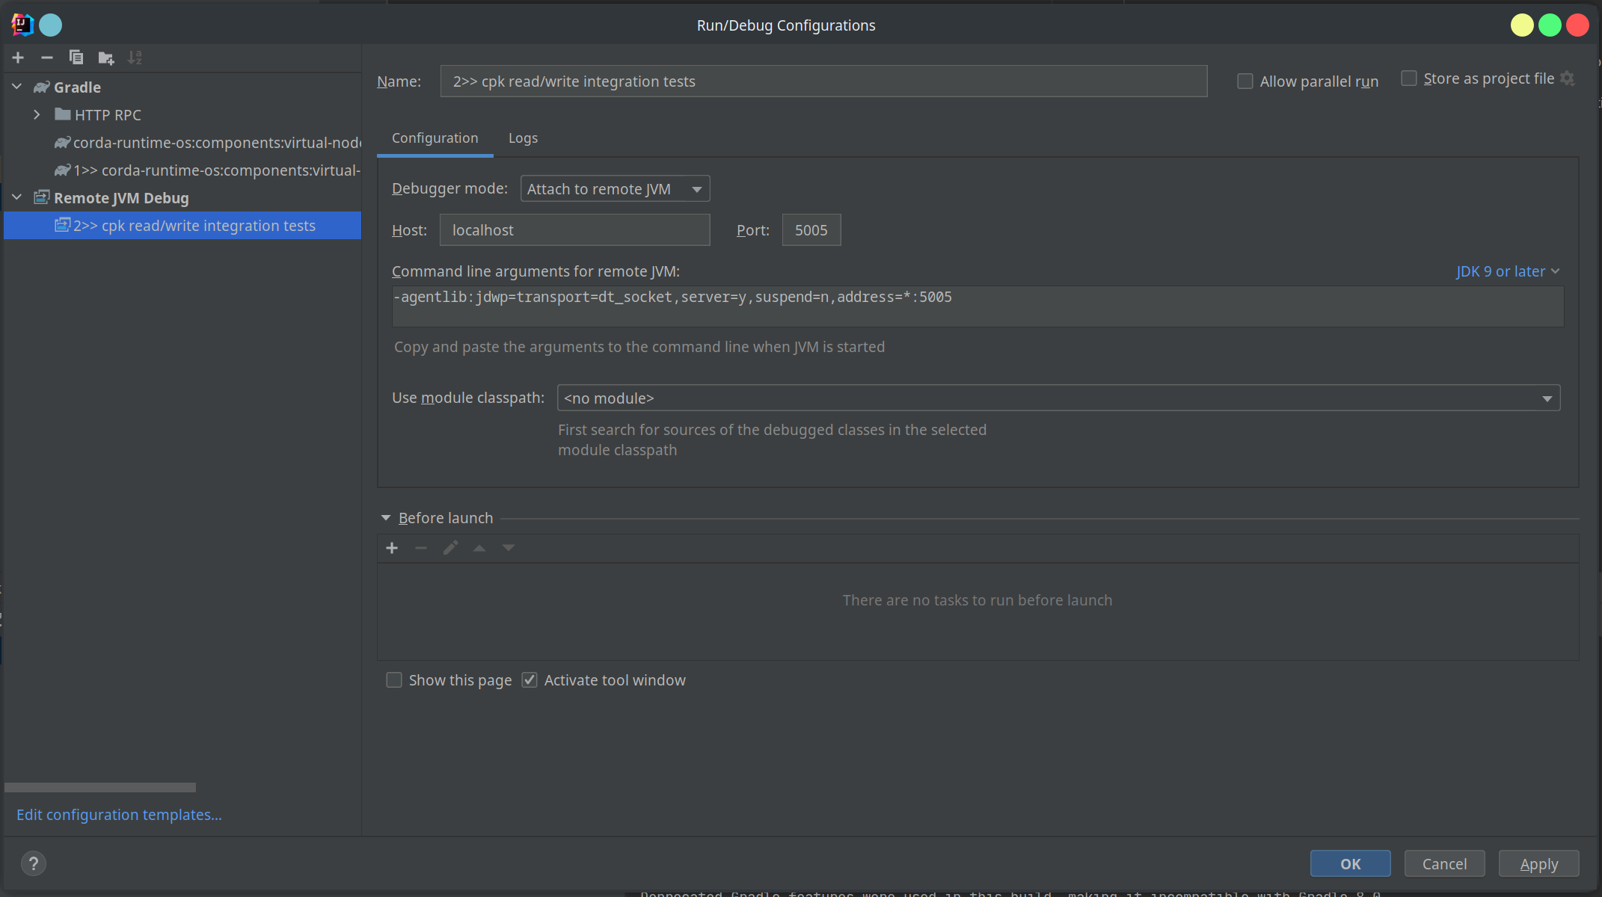Image resolution: width=1602 pixels, height=897 pixels.
Task: Click the Apply button
Action: [1539, 863]
